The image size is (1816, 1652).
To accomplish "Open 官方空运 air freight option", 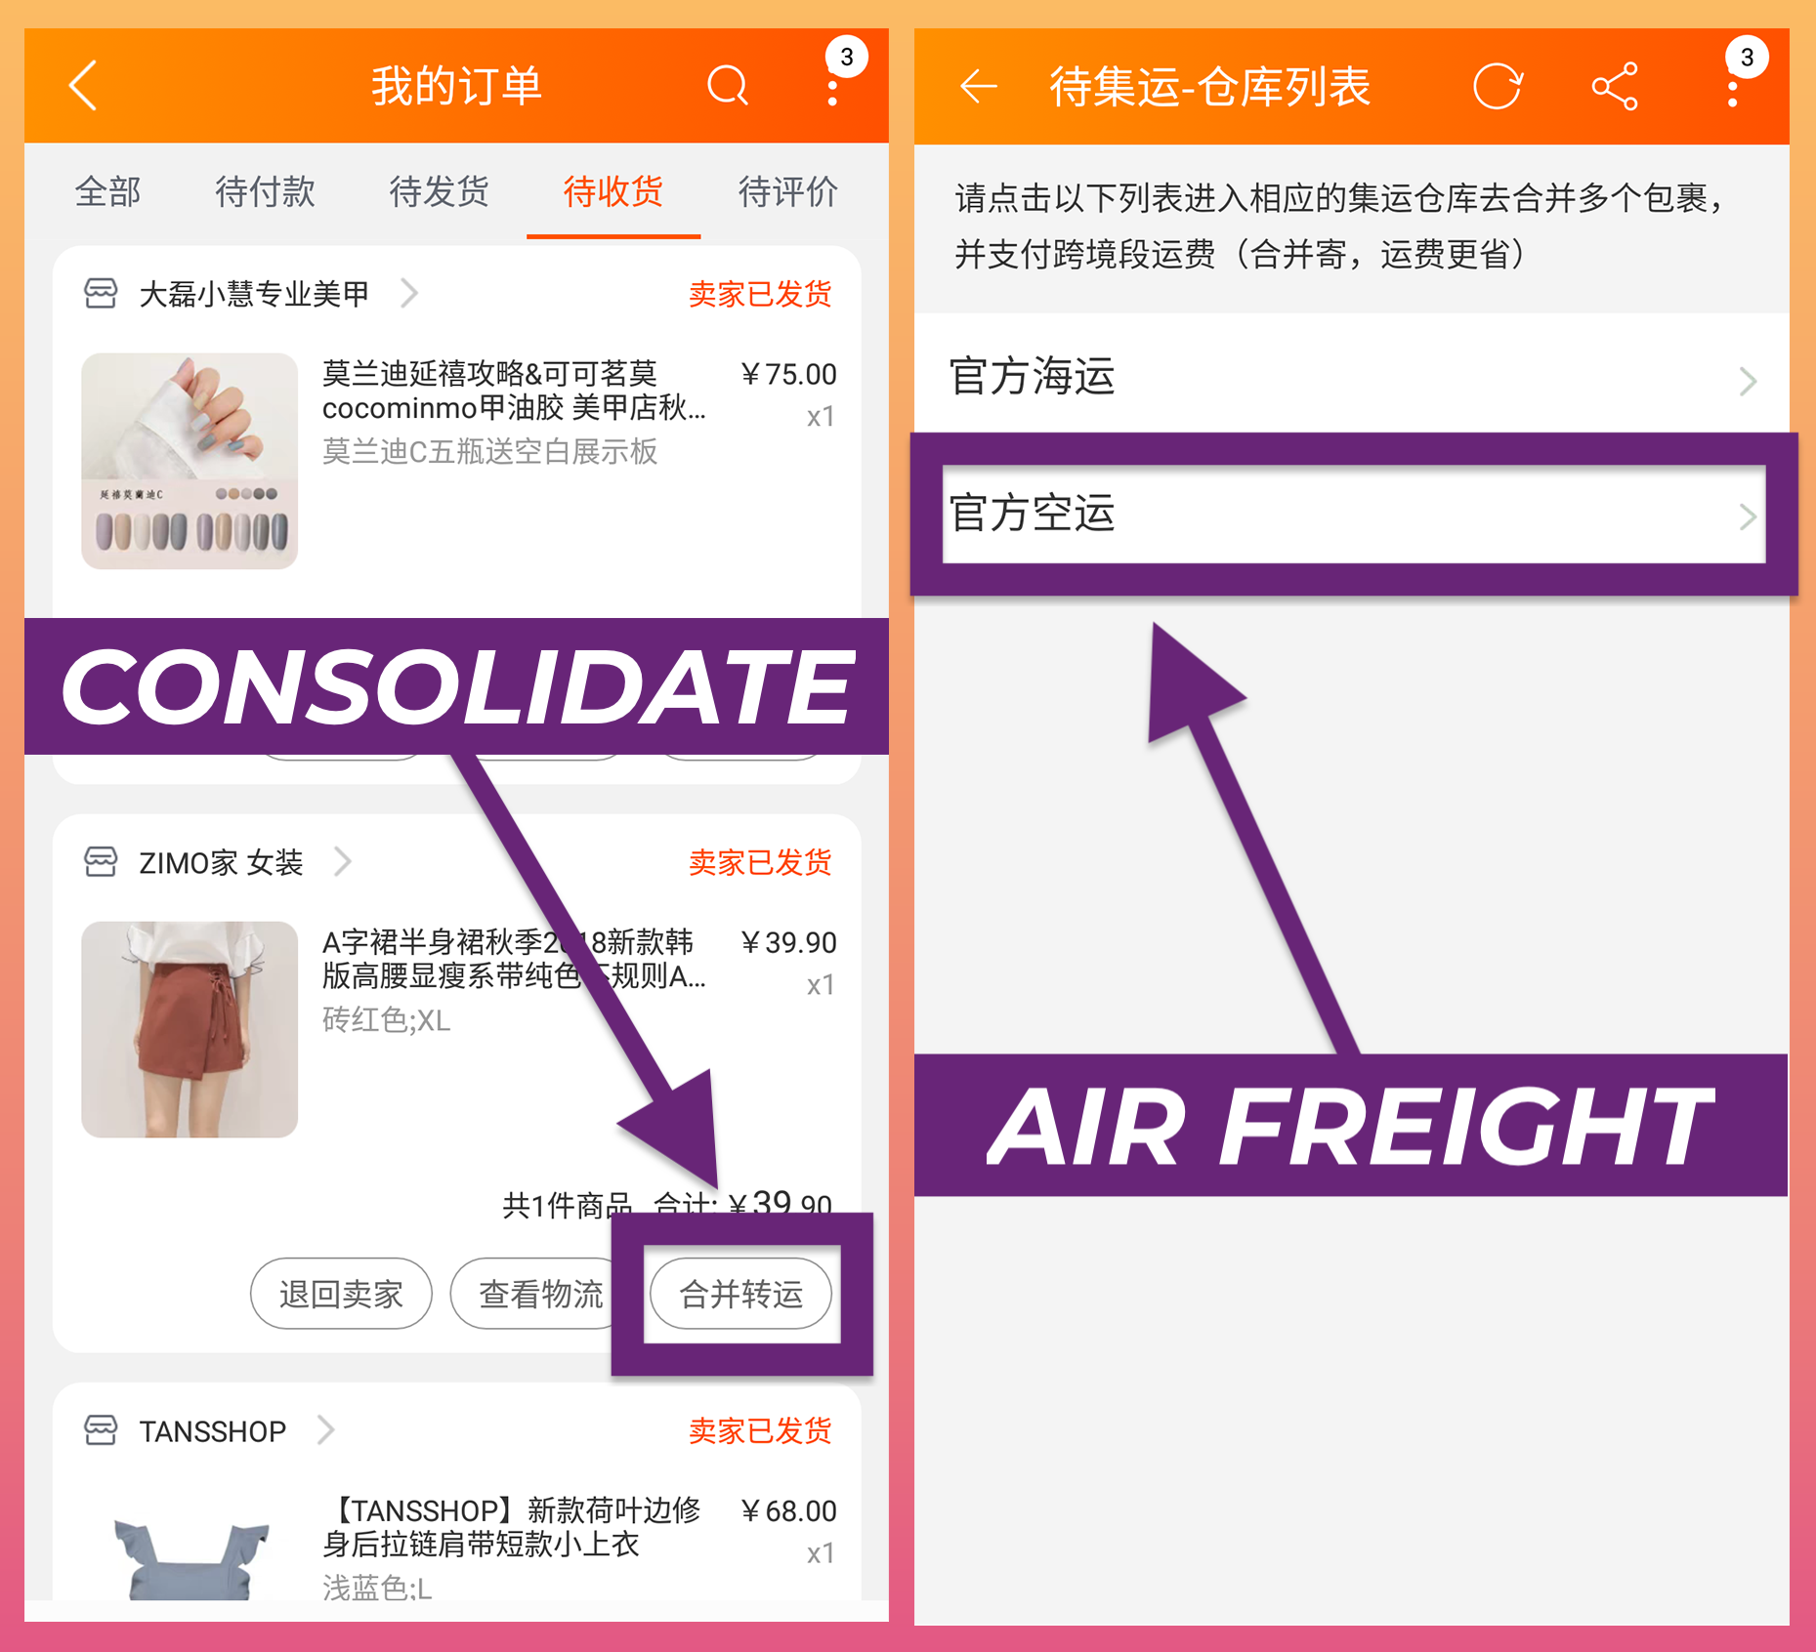I will (1354, 515).
